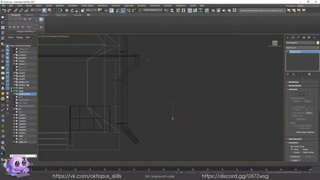Open the reference coordinate system dropdown

[91, 10]
